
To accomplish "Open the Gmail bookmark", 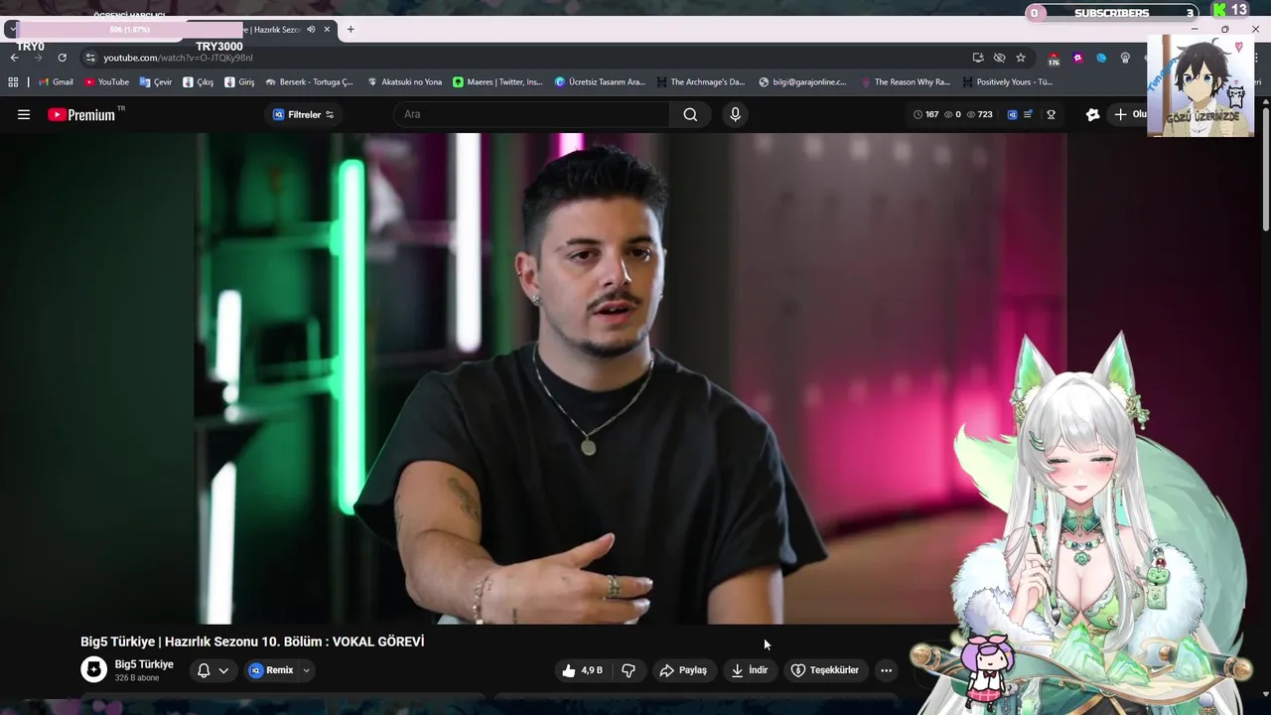I will click(x=56, y=82).
